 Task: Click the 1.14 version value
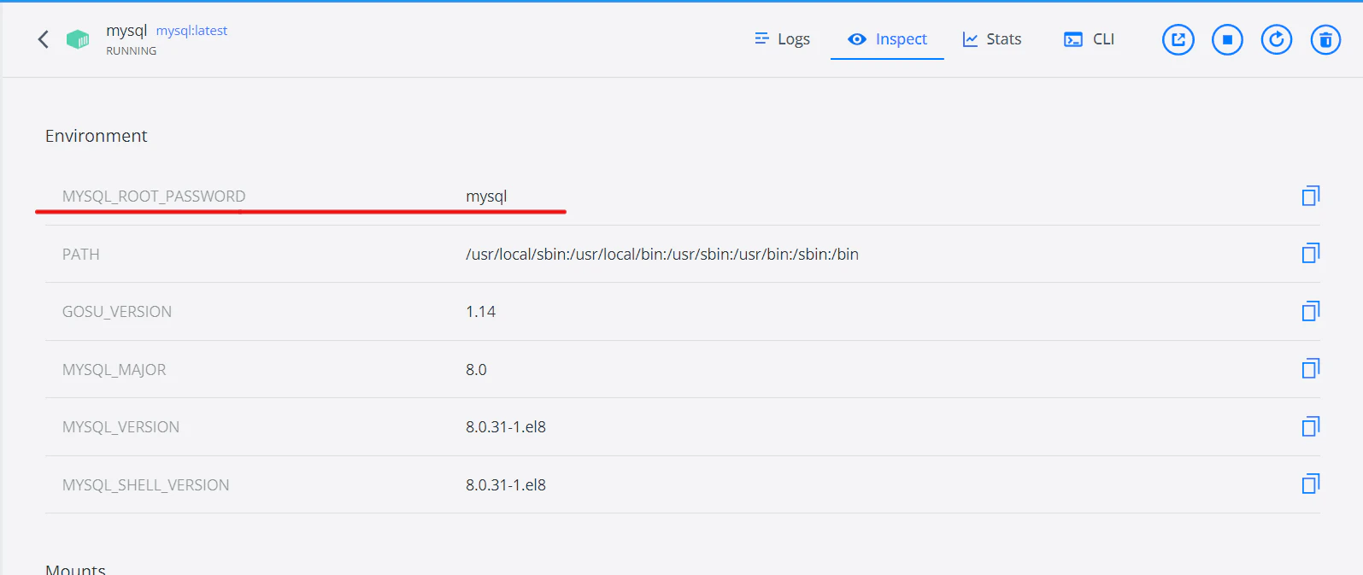coord(480,312)
